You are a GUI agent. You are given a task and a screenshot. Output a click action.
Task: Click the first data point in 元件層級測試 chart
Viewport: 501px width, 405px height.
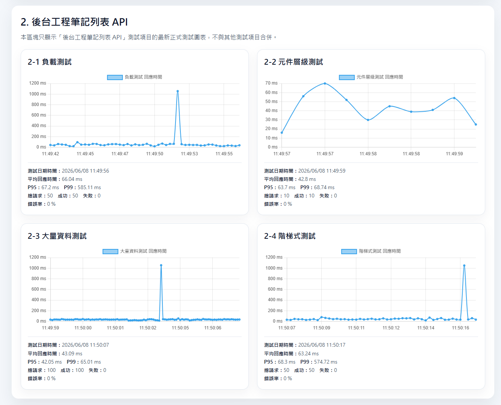tap(282, 133)
